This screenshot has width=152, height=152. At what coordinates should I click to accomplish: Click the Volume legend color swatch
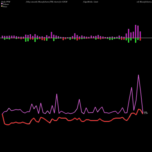[x=2, y=4]
